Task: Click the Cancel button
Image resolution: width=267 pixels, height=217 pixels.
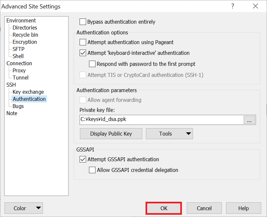Action: click(204, 208)
